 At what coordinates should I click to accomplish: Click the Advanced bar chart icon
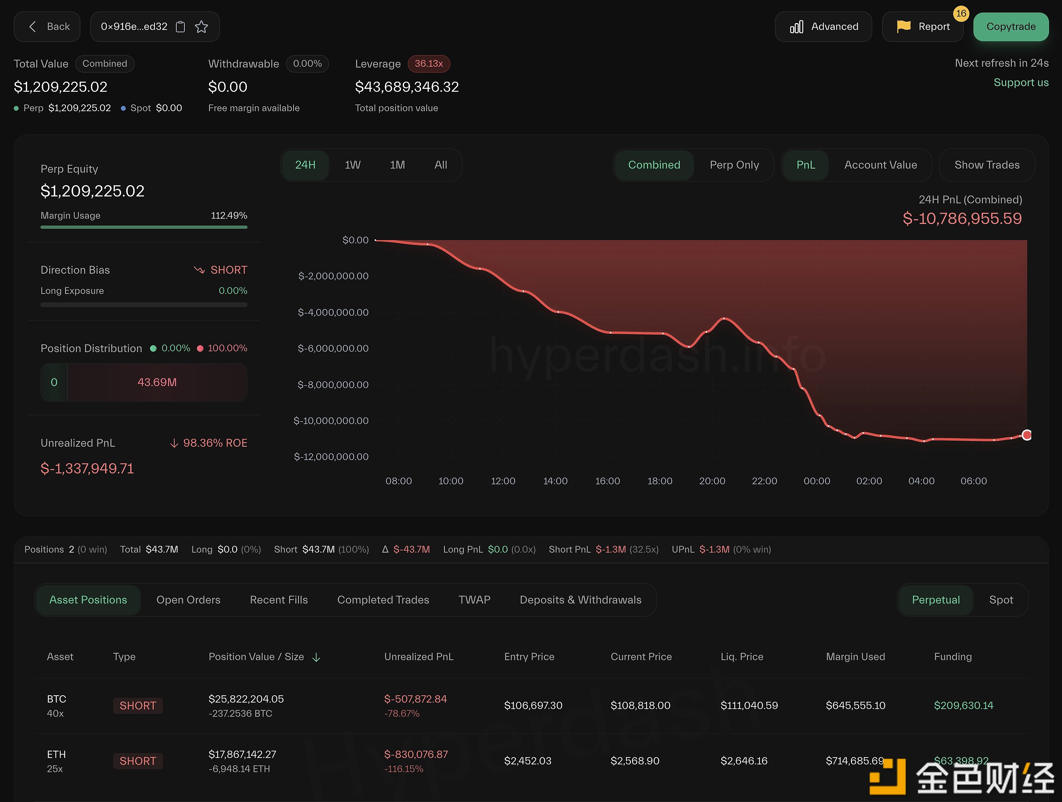[x=796, y=27]
